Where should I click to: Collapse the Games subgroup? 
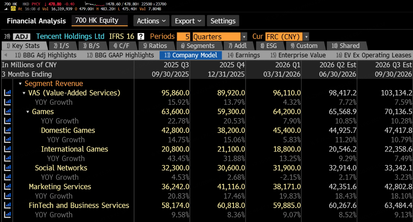click(28, 112)
